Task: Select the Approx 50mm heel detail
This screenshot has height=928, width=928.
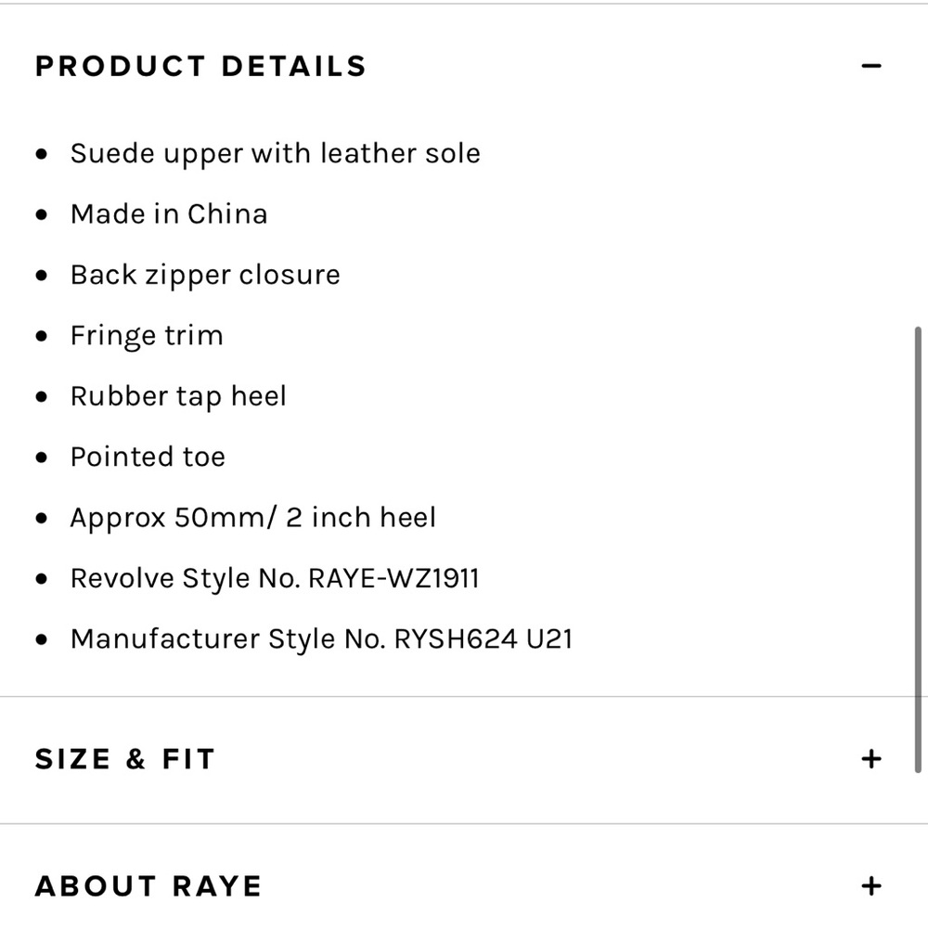Action: click(x=253, y=517)
